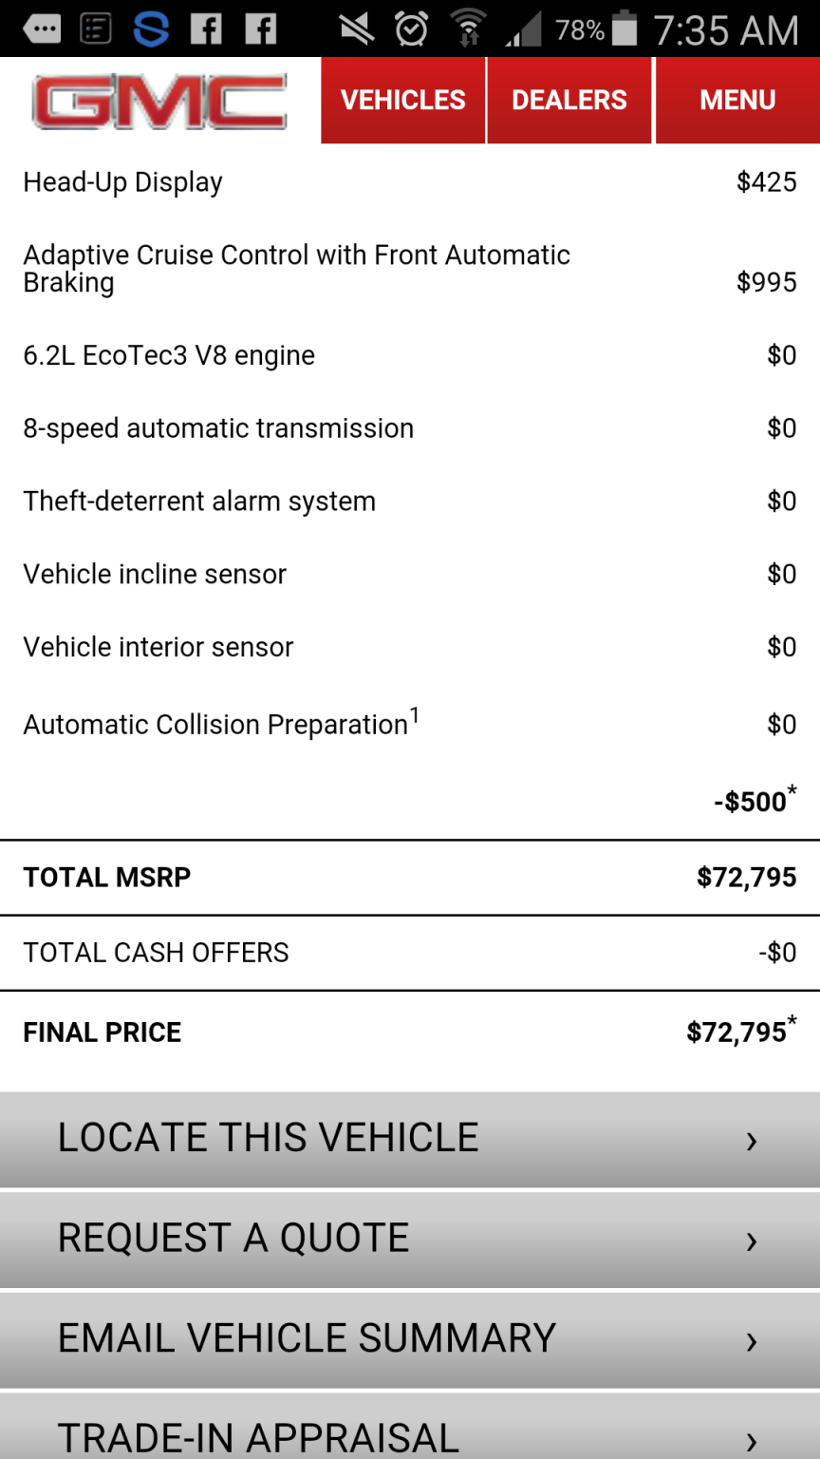Open the MENU tab

pyautogui.click(x=737, y=101)
